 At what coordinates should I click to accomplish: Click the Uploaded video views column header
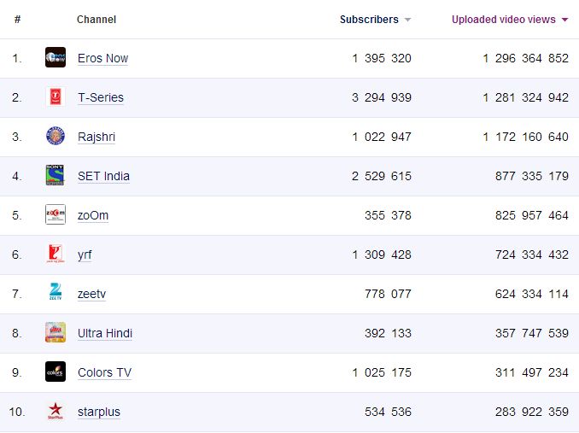504,20
